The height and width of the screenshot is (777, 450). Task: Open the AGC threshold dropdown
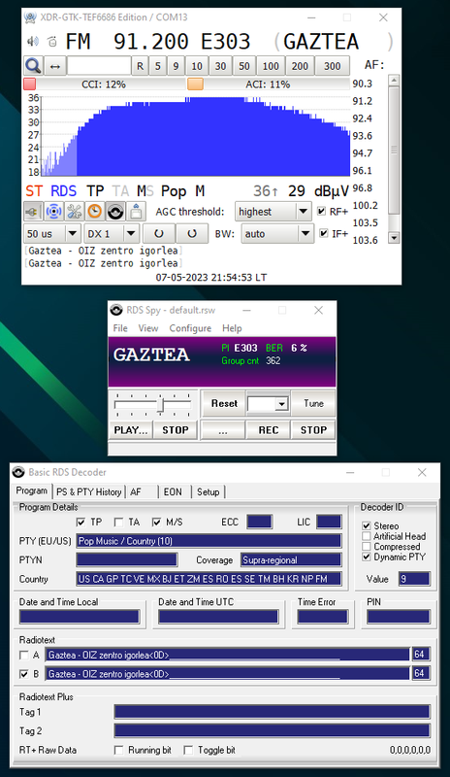point(273,212)
